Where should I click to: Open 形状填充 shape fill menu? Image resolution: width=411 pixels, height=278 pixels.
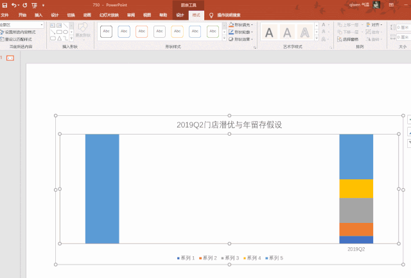click(x=241, y=25)
